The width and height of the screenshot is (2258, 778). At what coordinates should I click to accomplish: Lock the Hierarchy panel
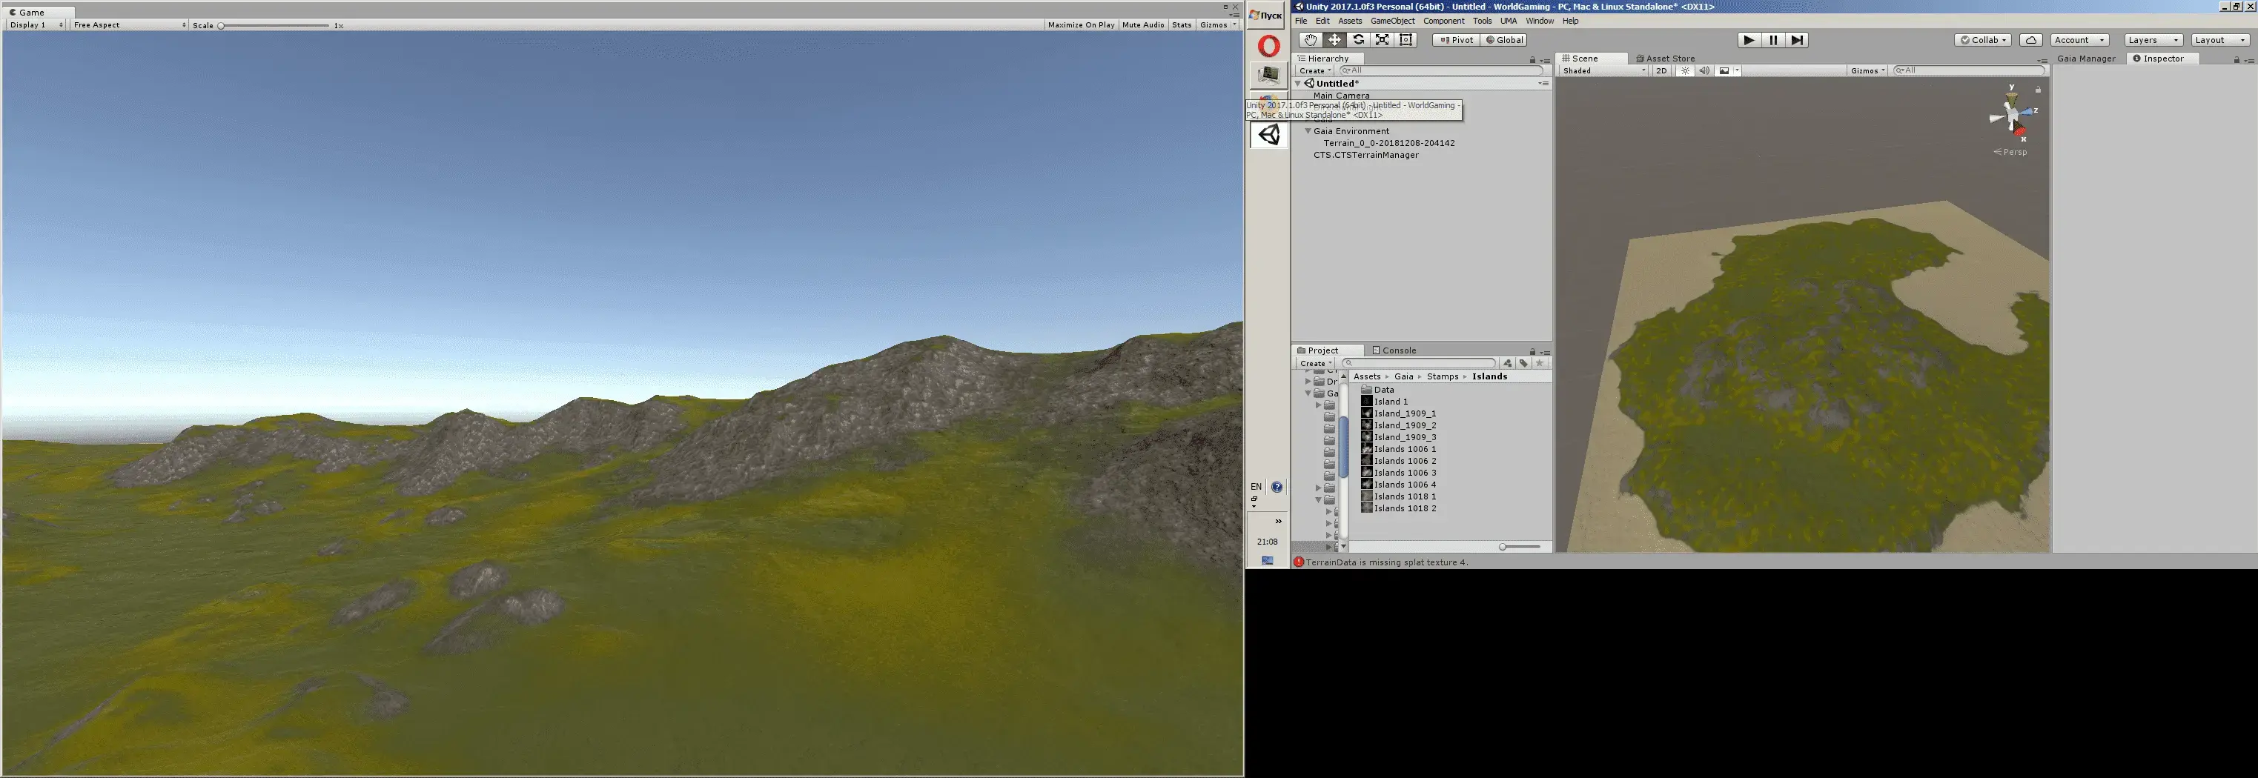1532,59
